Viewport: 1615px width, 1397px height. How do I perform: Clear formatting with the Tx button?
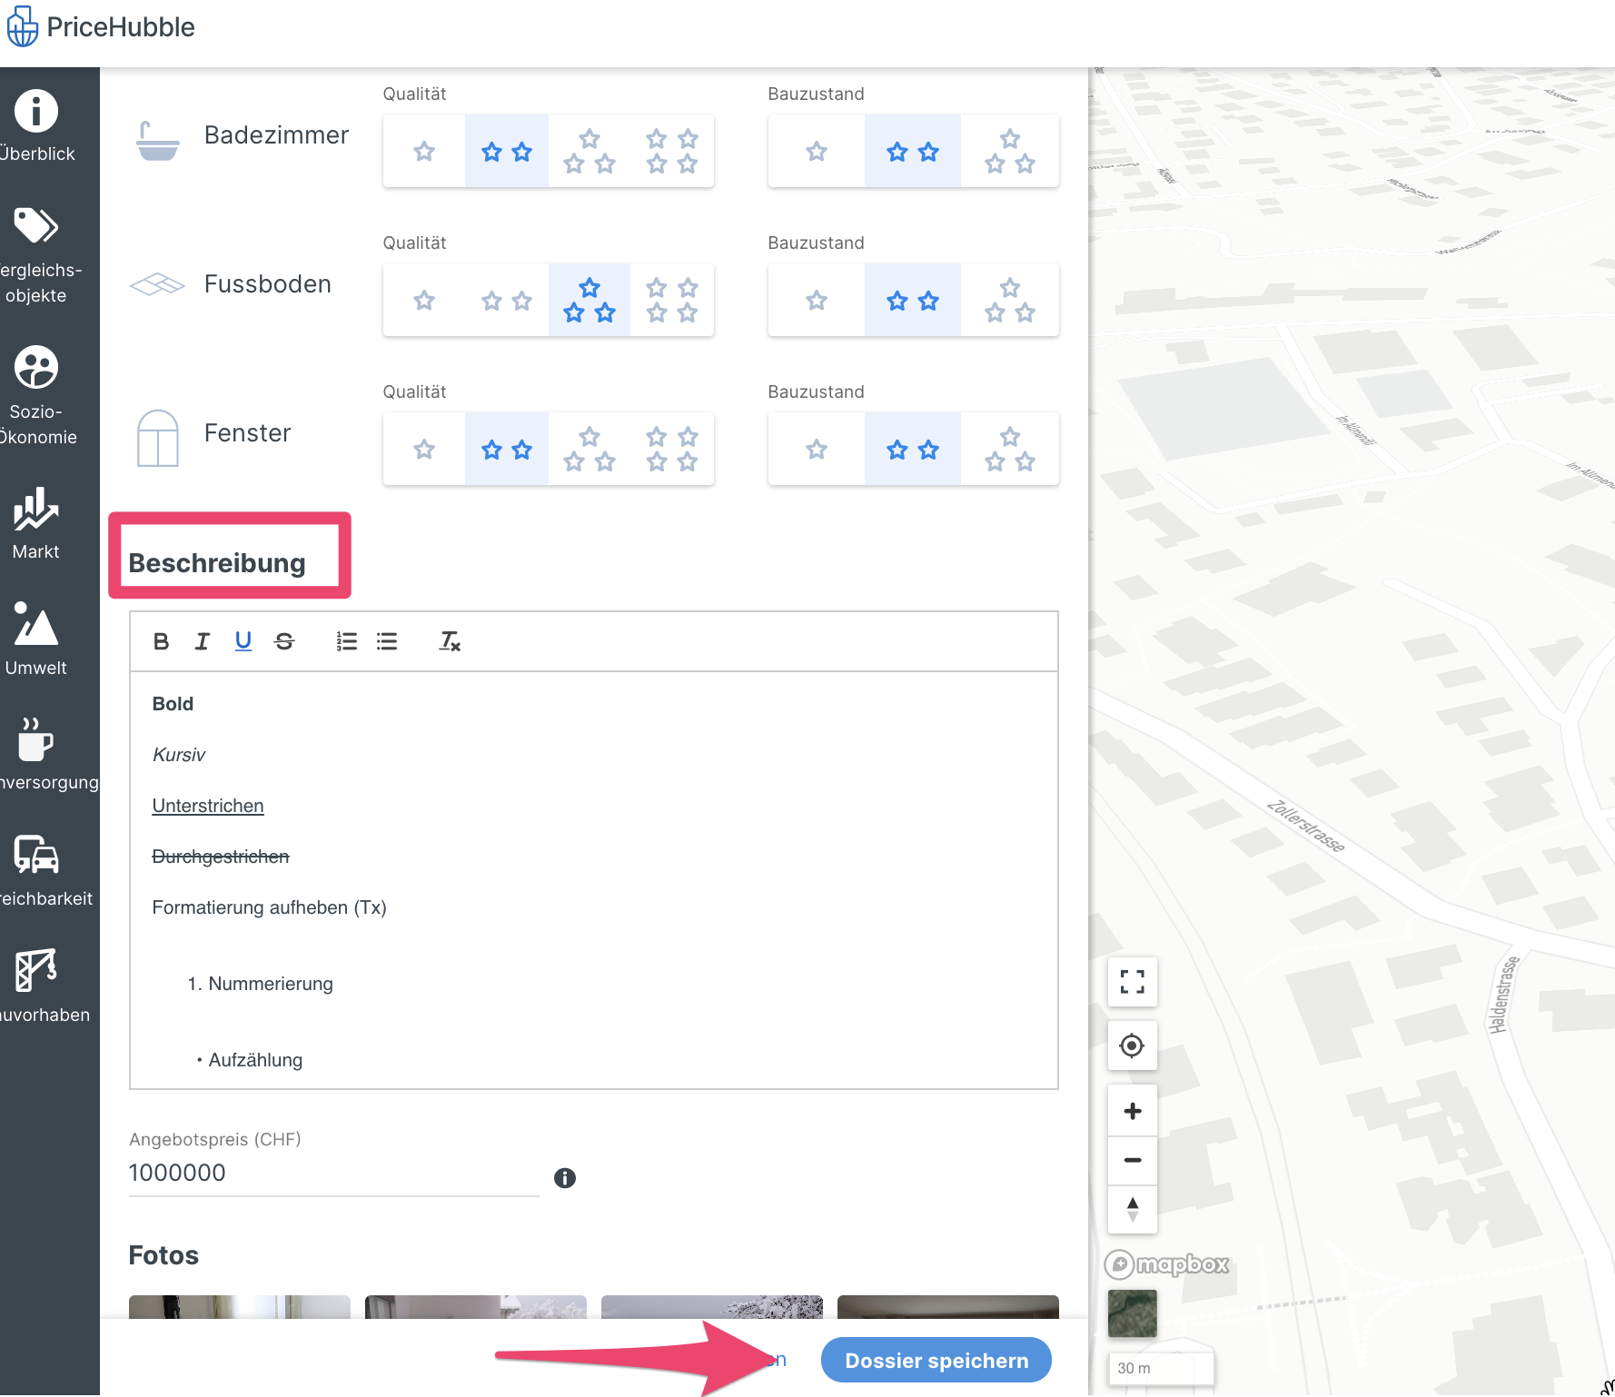pos(450,641)
